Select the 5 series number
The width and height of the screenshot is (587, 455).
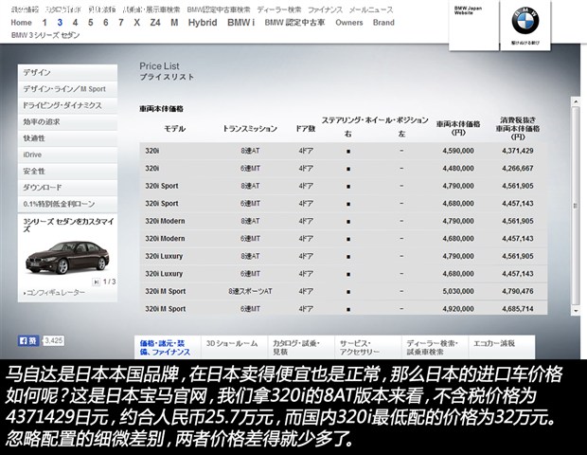90,22
